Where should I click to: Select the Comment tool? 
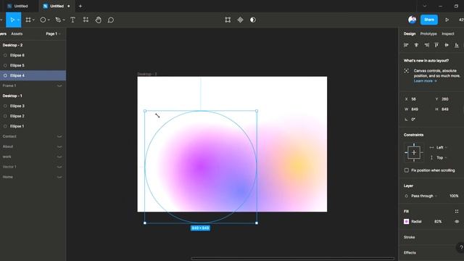click(x=111, y=20)
